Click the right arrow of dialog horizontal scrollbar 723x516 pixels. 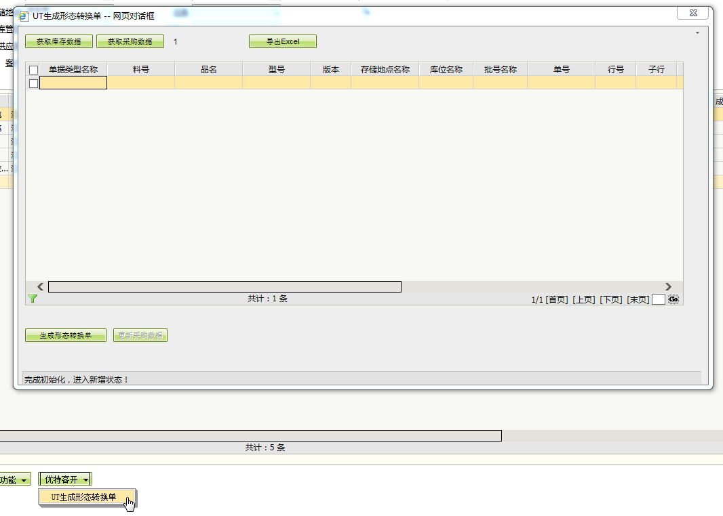click(668, 287)
